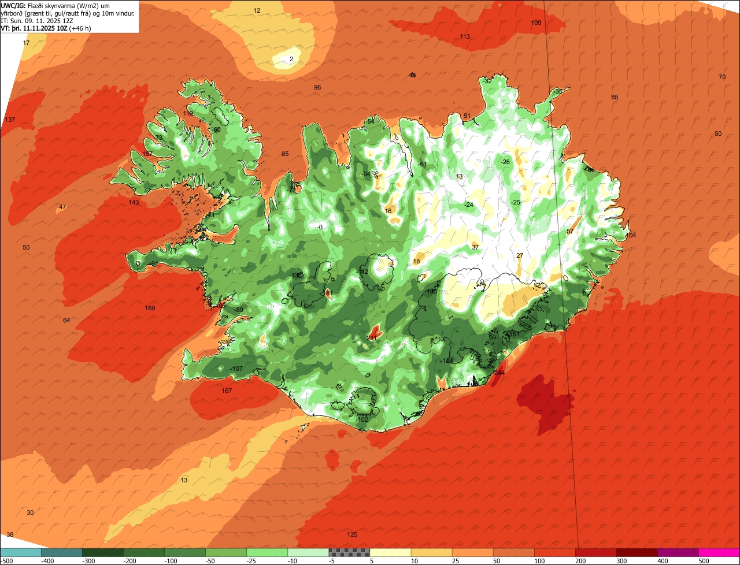Click the map value -107 in southwest Iceland

click(x=236, y=369)
